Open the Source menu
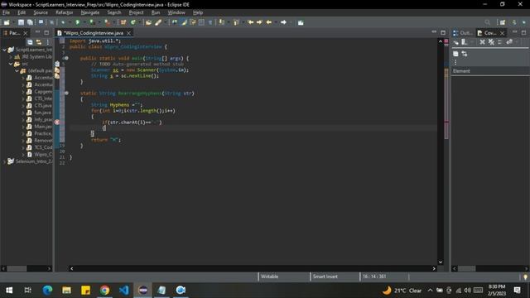This screenshot has height=298, width=530. tap(41, 12)
